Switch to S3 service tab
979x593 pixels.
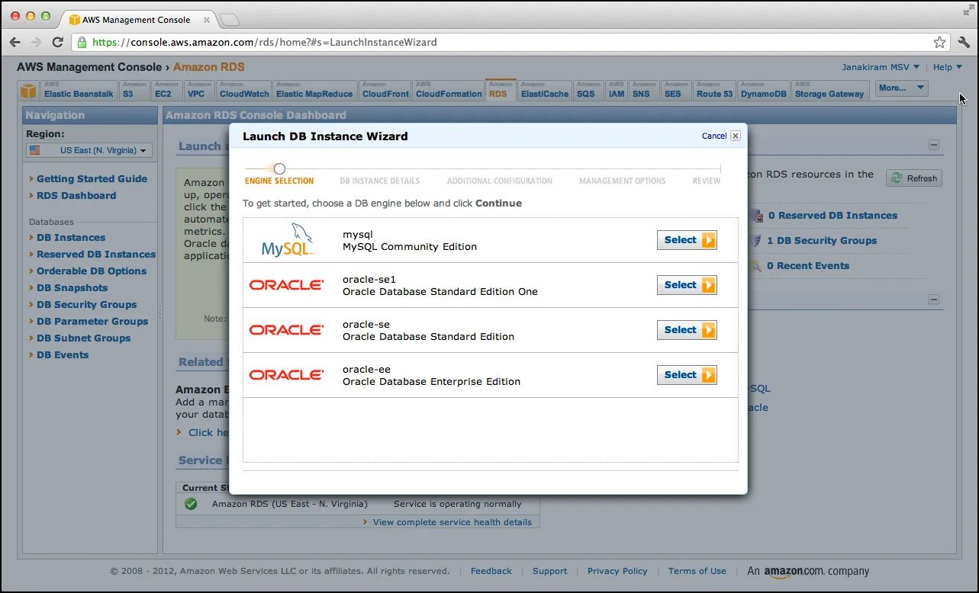tap(133, 90)
